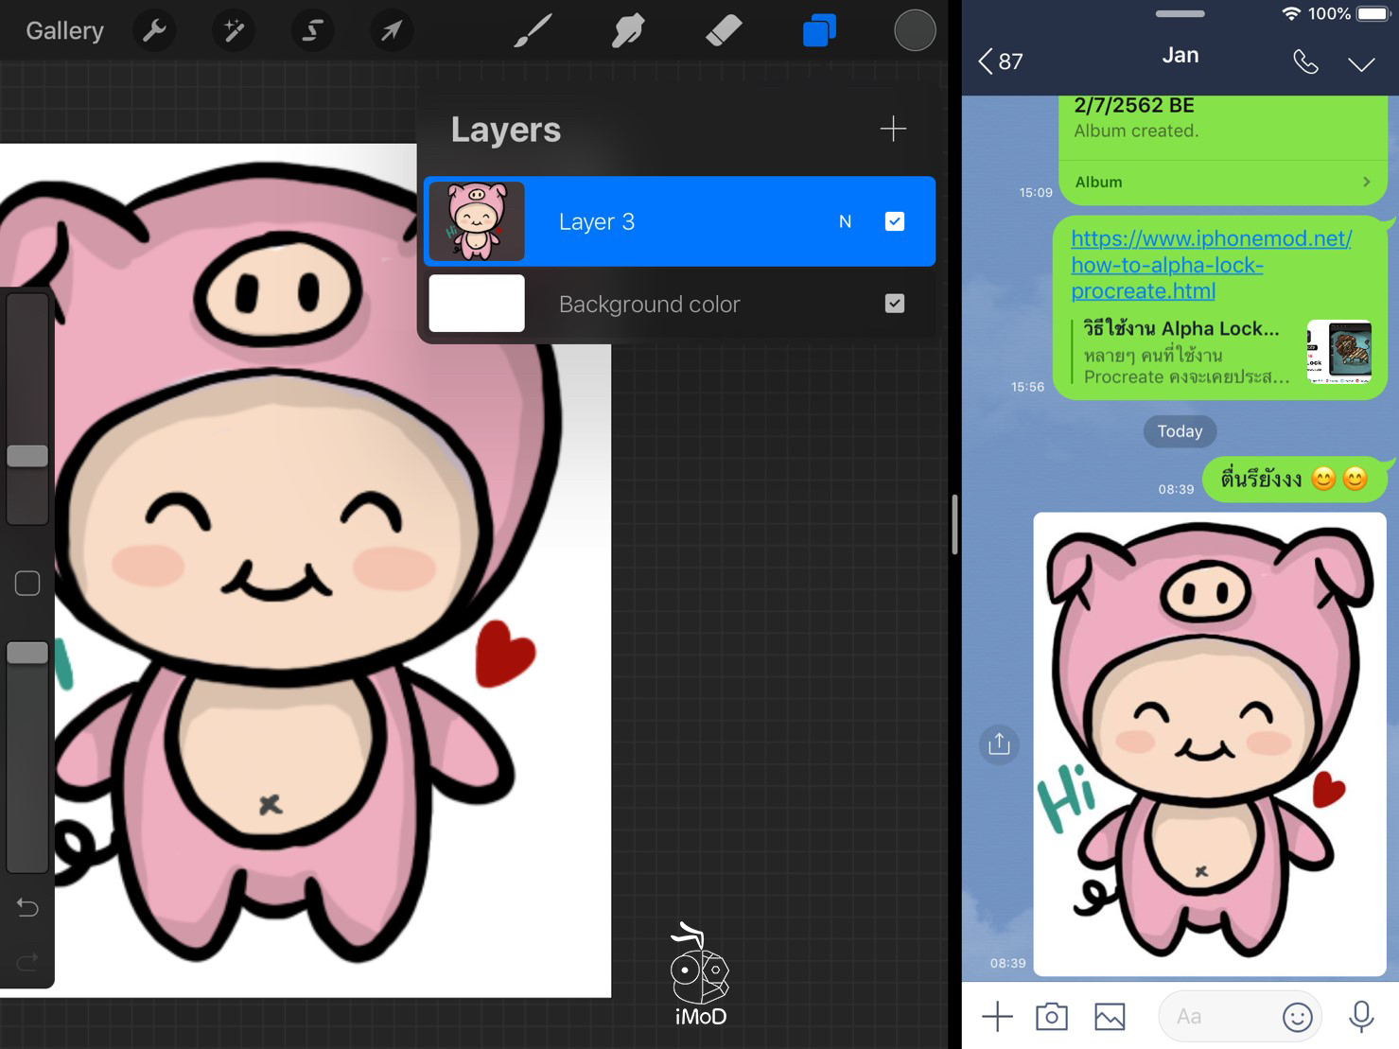
Task: Toggle the square modify button on sidebar
Action: click(x=27, y=583)
